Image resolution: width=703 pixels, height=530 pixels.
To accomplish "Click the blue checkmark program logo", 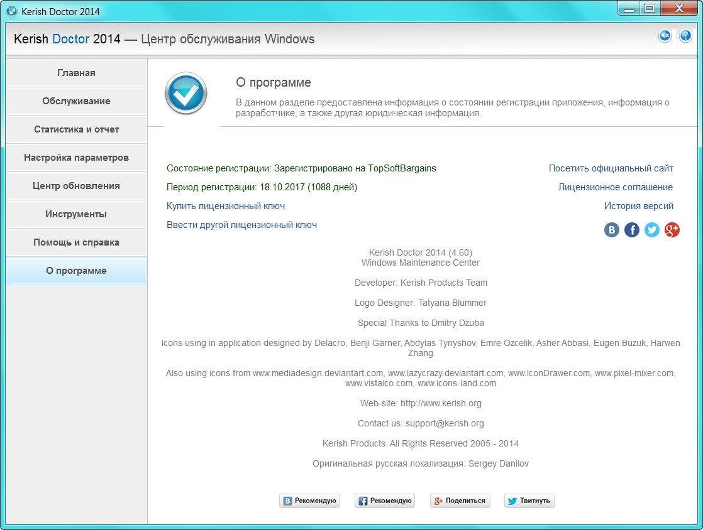I will tap(185, 93).
